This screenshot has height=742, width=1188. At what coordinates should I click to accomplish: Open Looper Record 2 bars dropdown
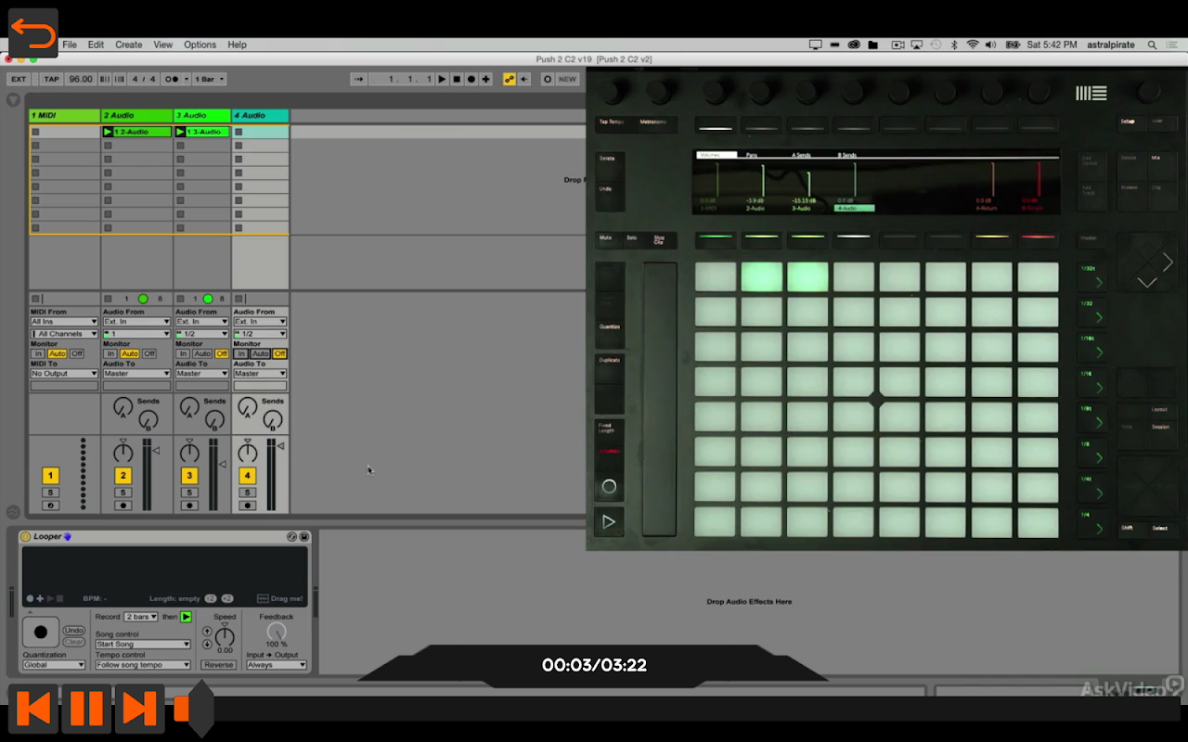point(141,617)
